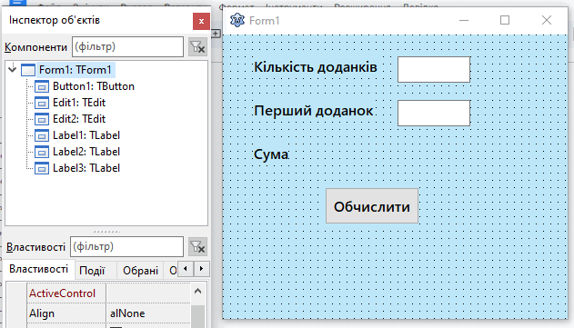Minimize the Form1 designer window
The width and height of the screenshot is (574, 328).
pyautogui.click(x=464, y=20)
